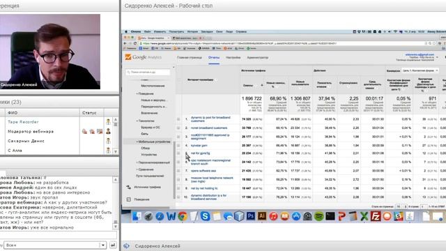Click the traffic sources sidebar icon
This screenshot has width=446, height=251.
coord(128,187)
